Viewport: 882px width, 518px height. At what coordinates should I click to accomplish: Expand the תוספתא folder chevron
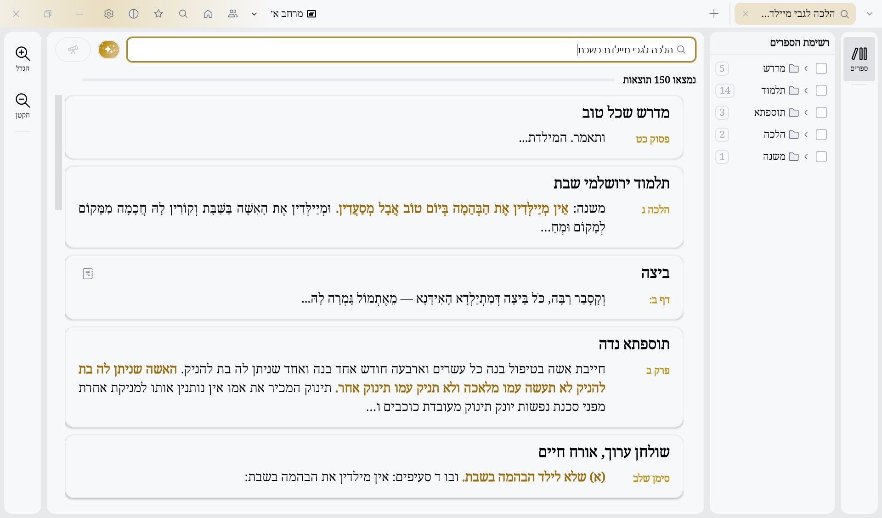(x=806, y=113)
